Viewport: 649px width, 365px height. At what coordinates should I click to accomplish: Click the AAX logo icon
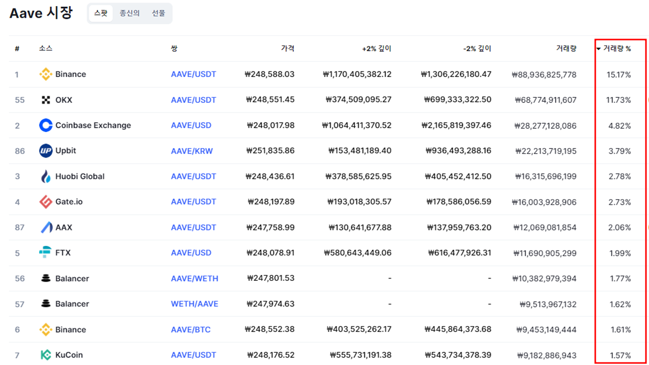click(46, 227)
